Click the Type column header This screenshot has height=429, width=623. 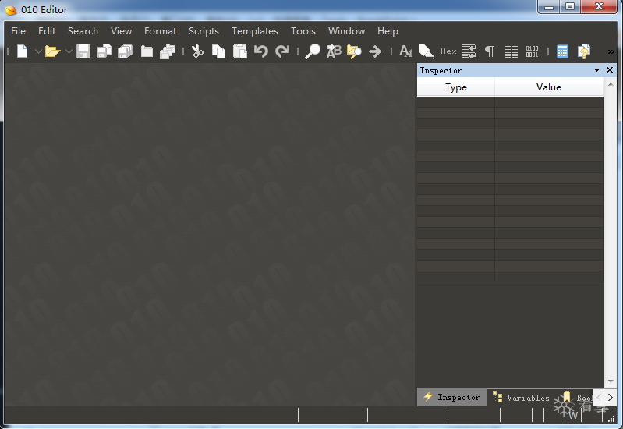click(455, 87)
